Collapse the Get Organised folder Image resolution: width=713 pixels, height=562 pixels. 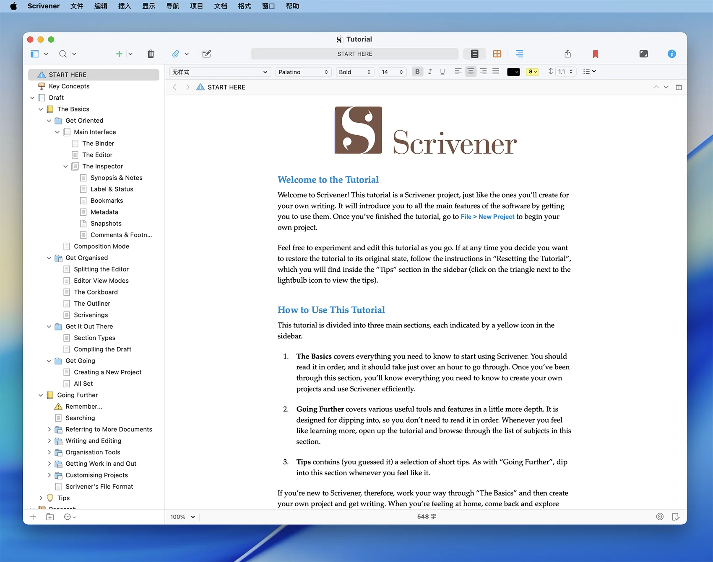pos(49,258)
